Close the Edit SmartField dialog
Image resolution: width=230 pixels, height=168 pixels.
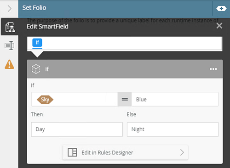[x=219, y=26]
